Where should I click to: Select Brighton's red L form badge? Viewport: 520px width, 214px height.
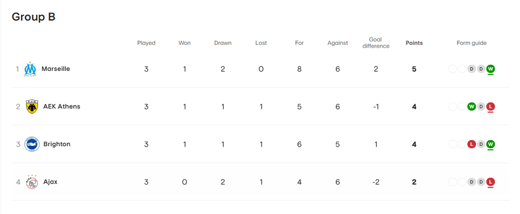471,144
